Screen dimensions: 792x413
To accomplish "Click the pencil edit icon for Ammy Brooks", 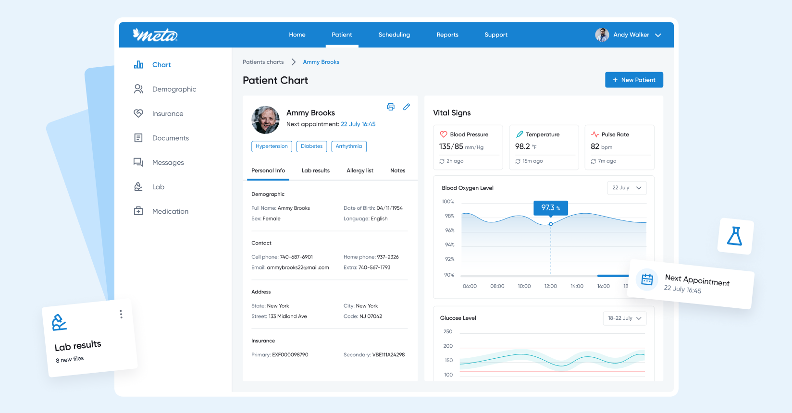I will tap(407, 107).
